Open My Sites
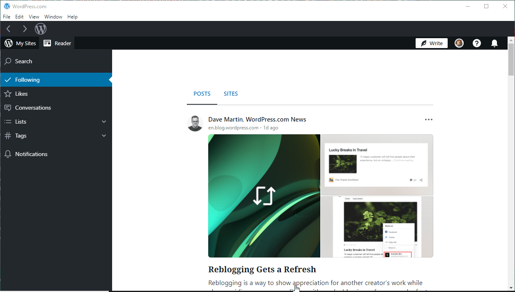515x292 pixels. [20, 43]
